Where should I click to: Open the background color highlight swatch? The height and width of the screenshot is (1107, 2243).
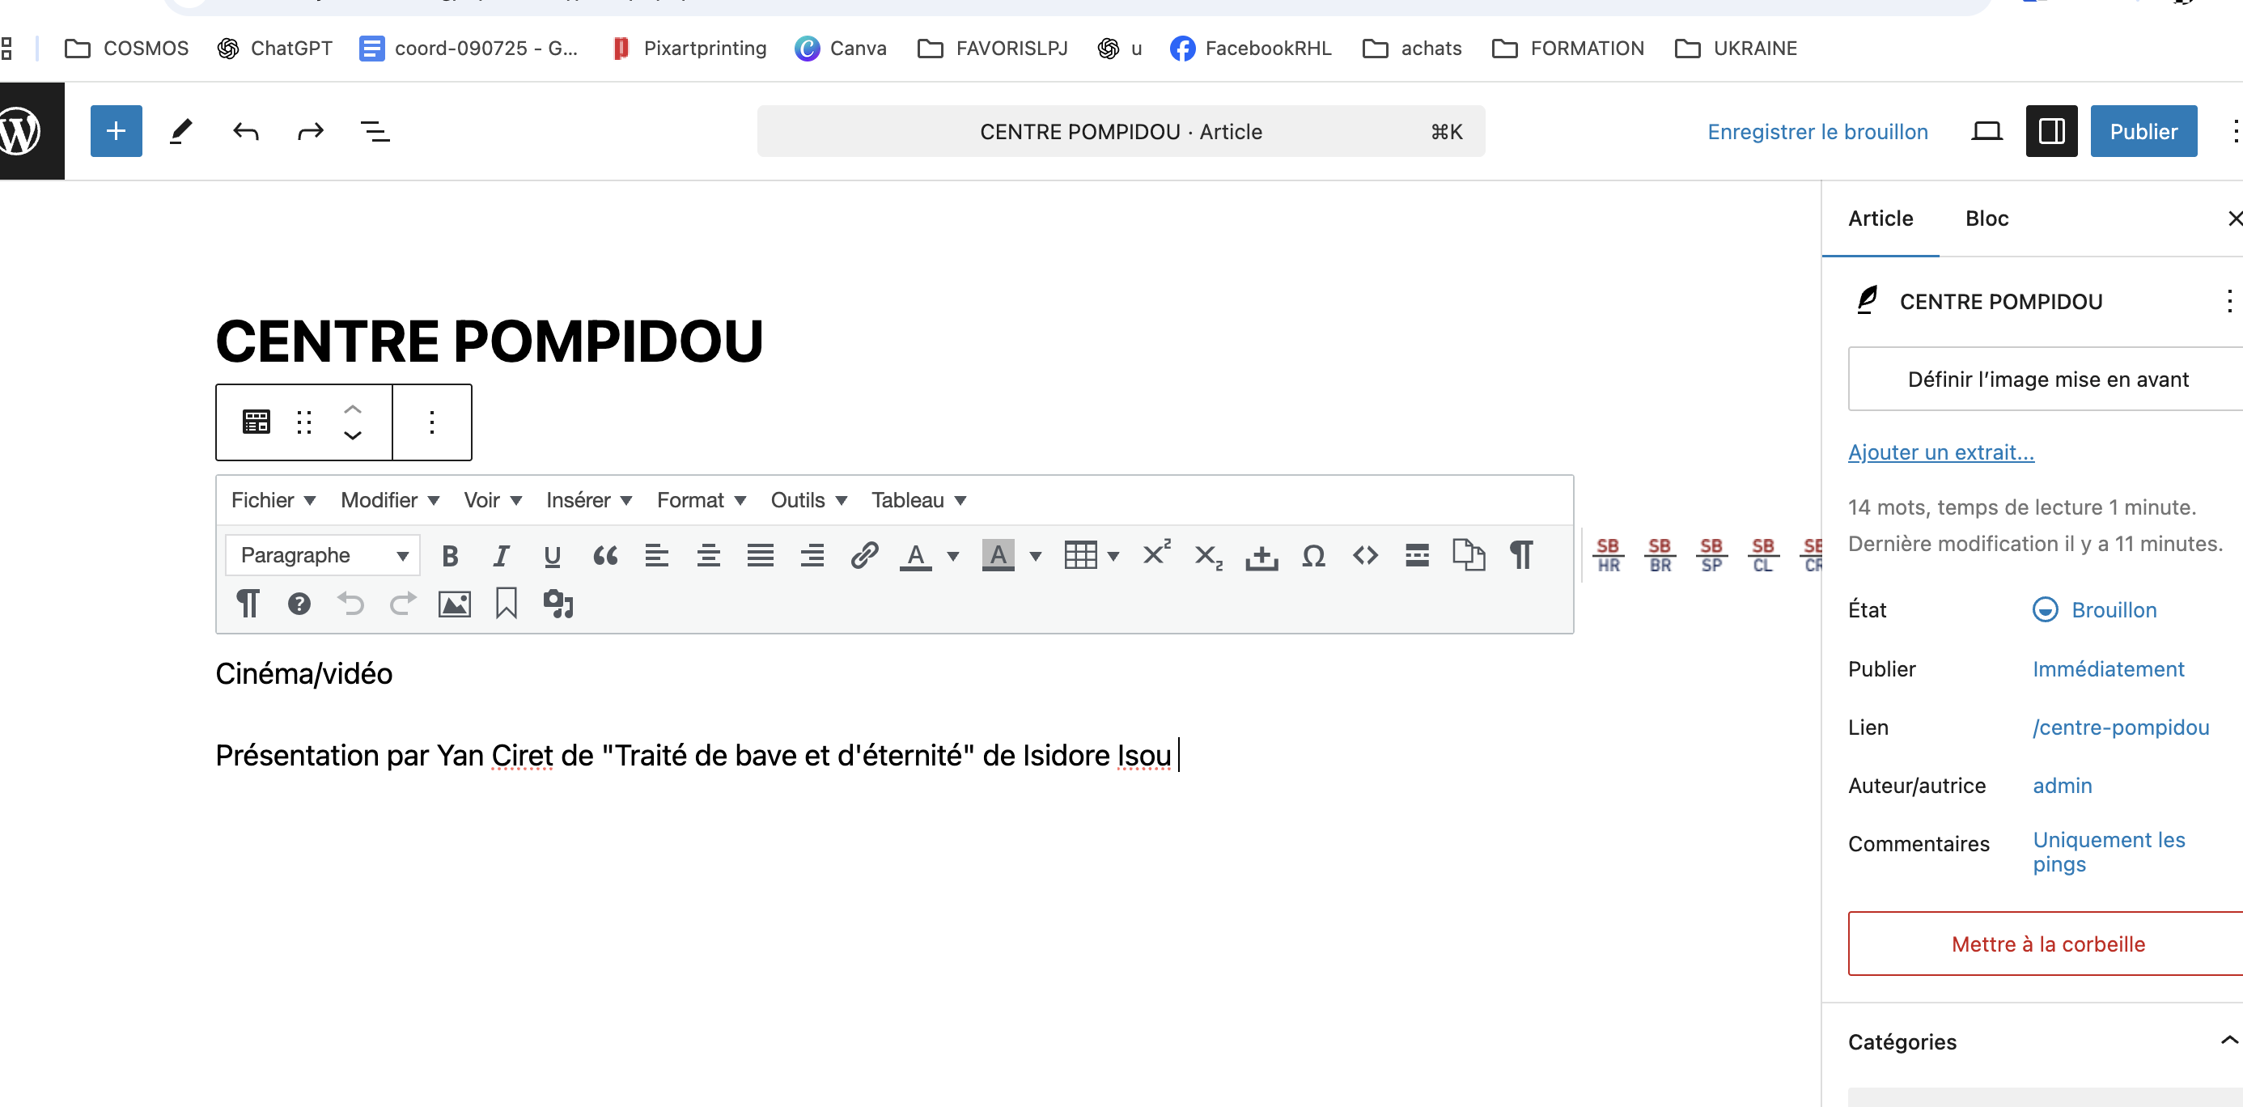(x=998, y=555)
